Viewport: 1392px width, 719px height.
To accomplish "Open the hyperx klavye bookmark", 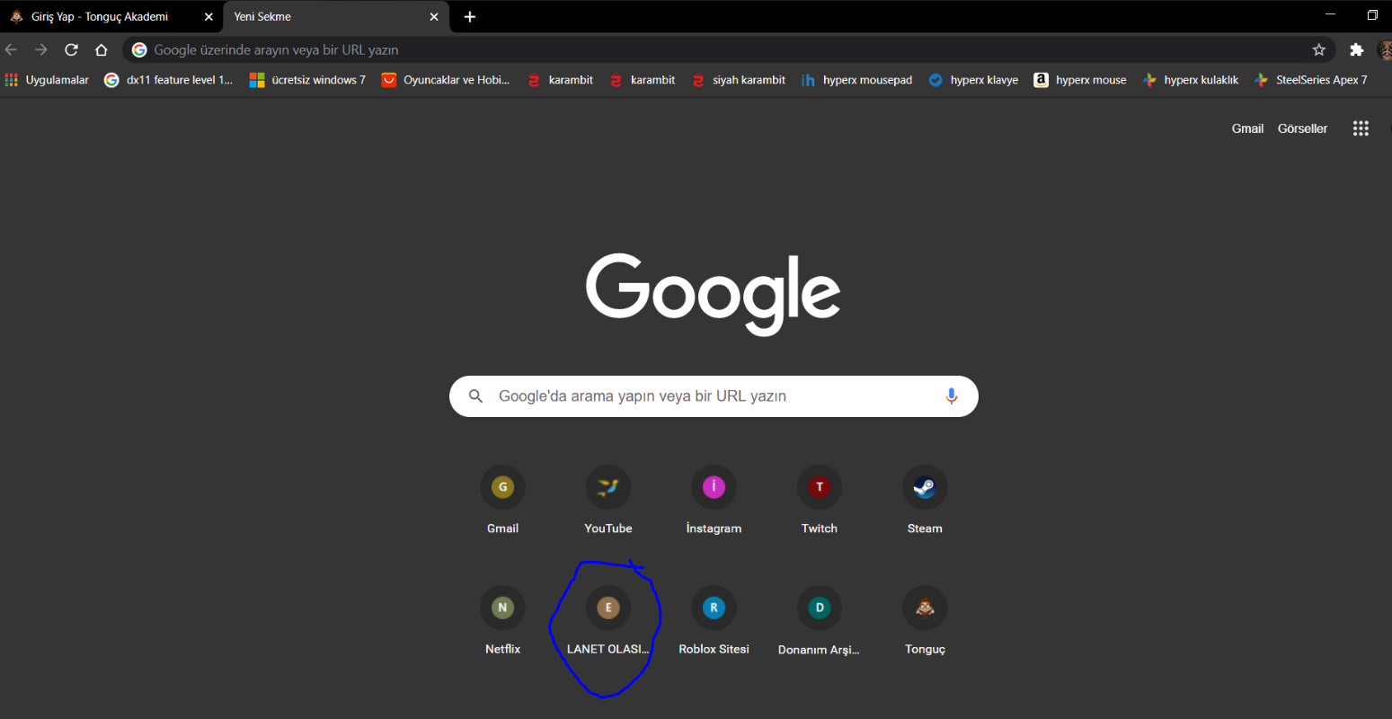I will pyautogui.click(x=974, y=80).
